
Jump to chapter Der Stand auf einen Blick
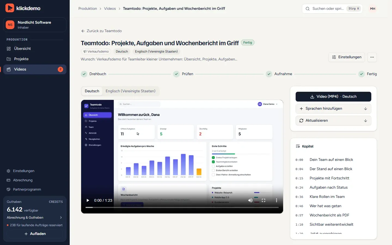pyautogui.click(x=333, y=169)
